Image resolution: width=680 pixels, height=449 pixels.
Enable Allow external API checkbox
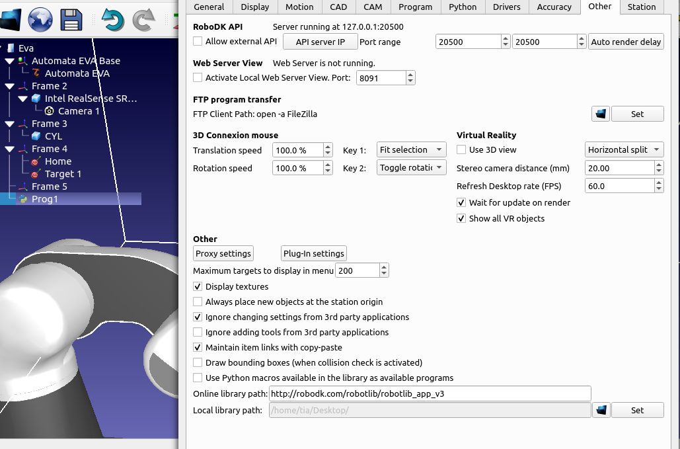[198, 42]
